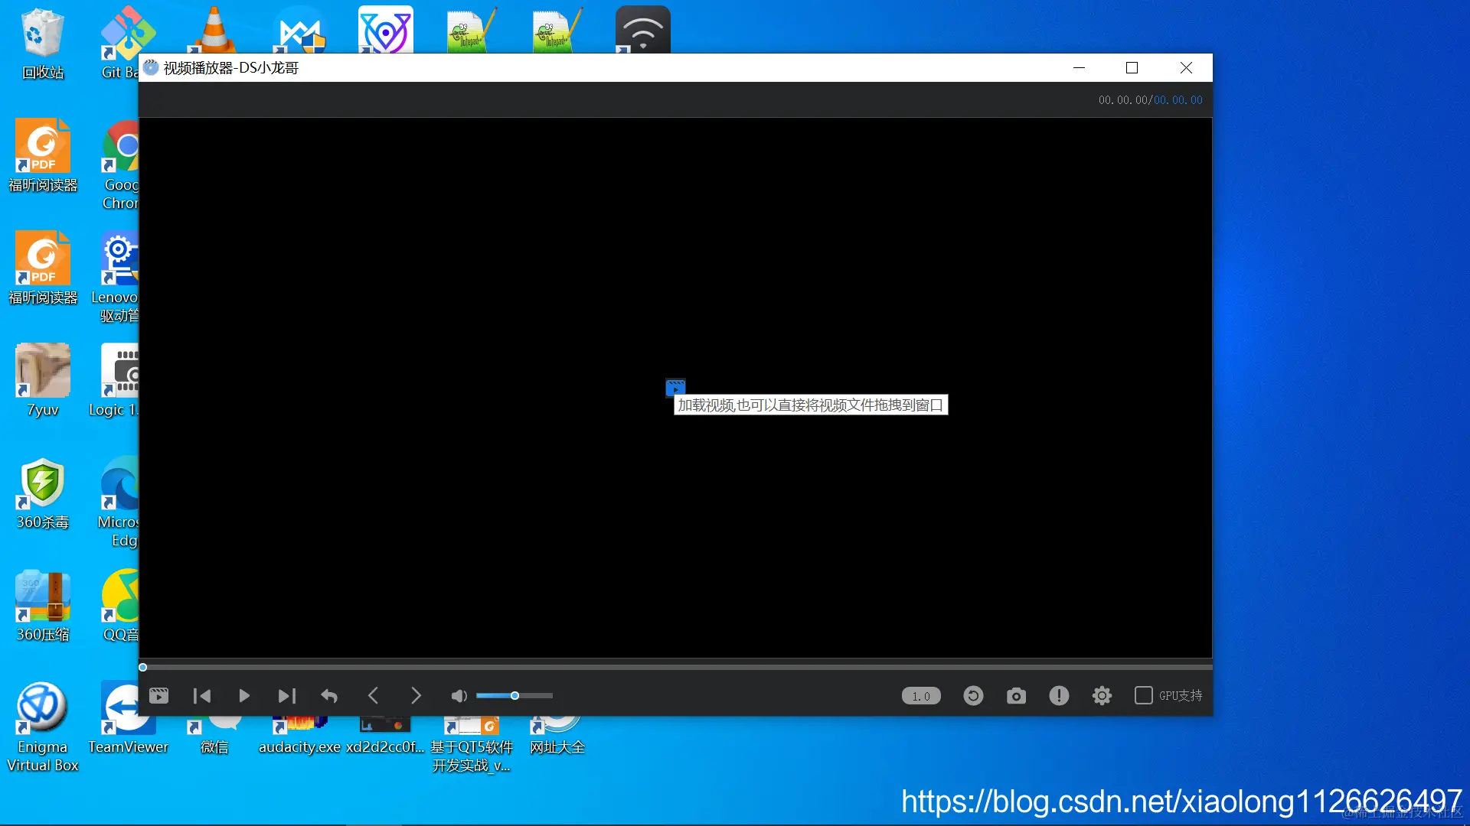Image resolution: width=1470 pixels, height=826 pixels.
Task: Click the video progress bar handle
Action: click(x=142, y=667)
